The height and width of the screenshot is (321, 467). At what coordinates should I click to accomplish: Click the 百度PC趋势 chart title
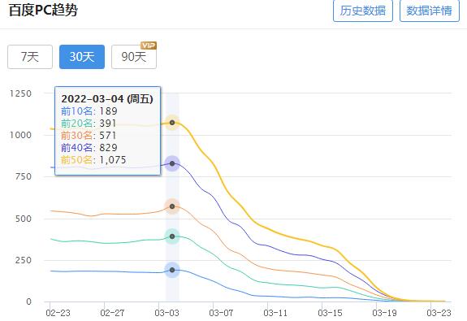click(x=44, y=10)
